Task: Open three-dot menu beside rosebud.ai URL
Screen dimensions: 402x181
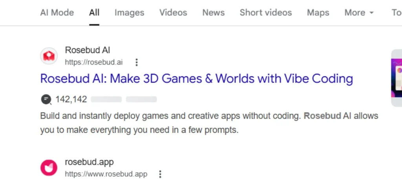Action: coord(137,62)
